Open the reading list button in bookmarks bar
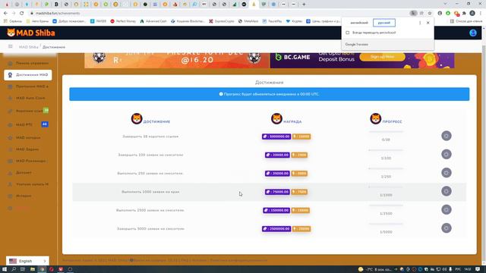This screenshot has height=273, width=486. click(x=466, y=21)
